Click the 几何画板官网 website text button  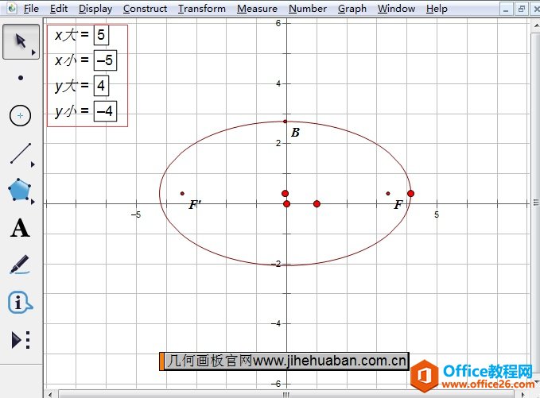284,361
